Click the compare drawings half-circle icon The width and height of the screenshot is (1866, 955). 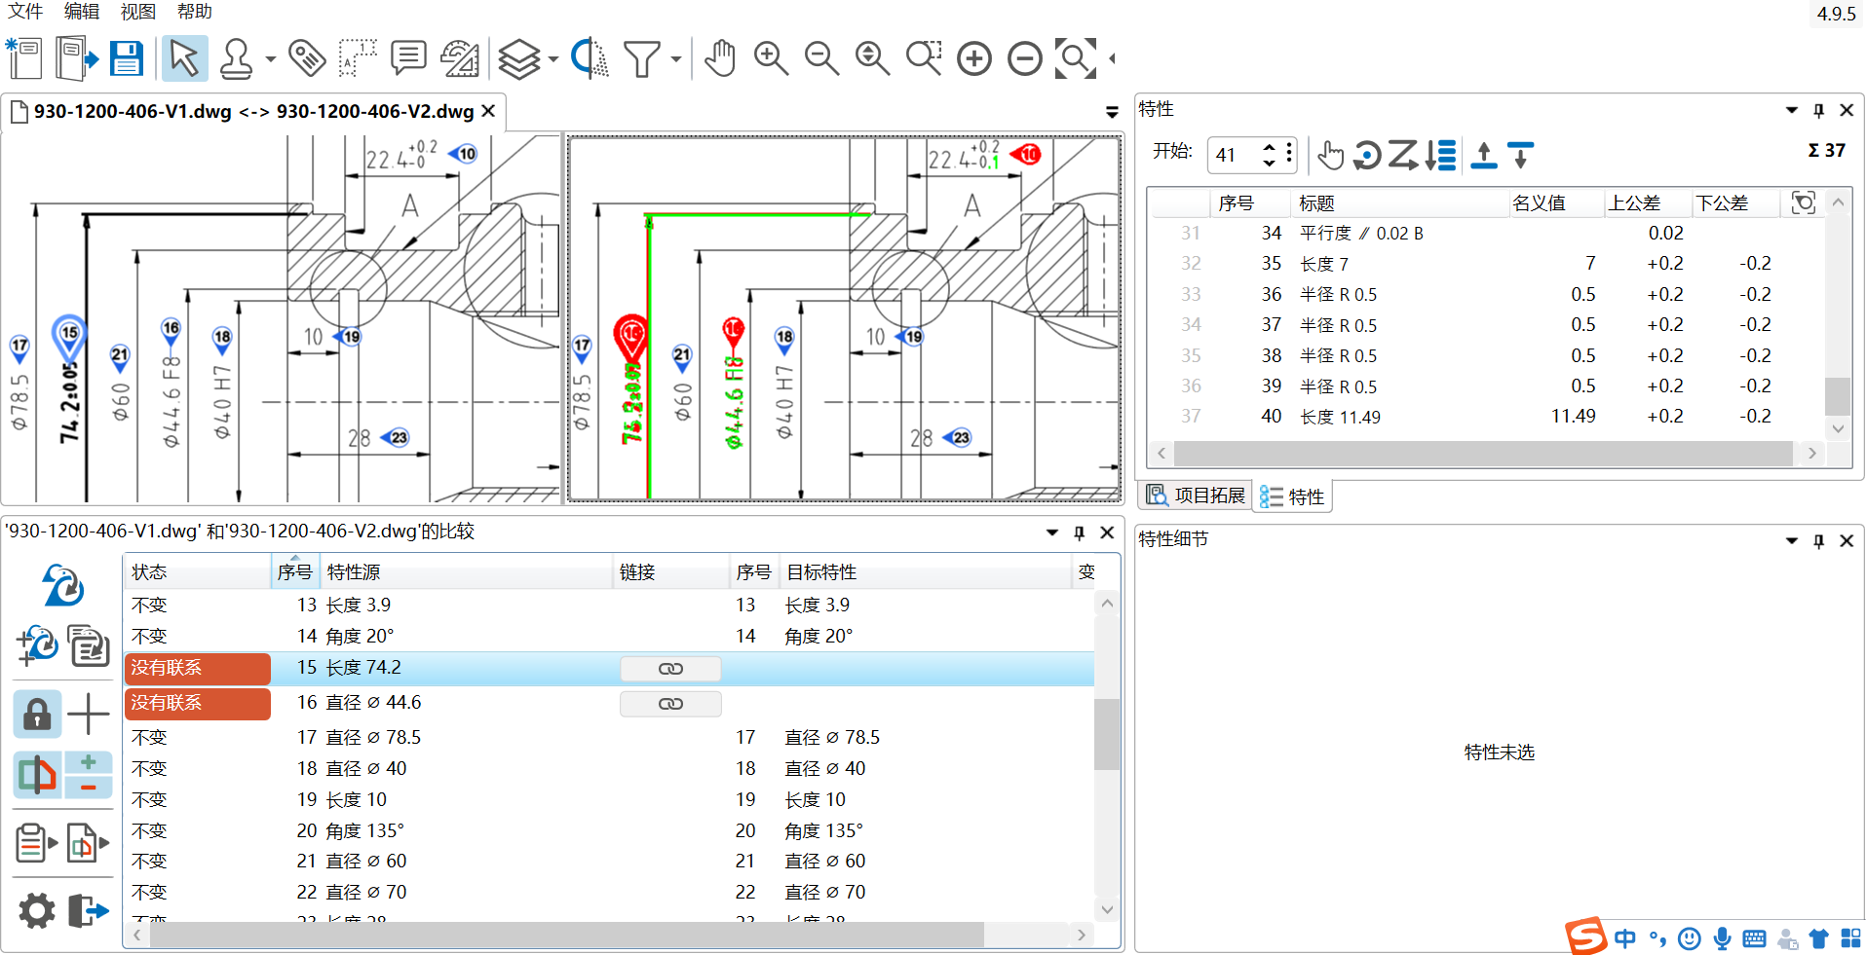[589, 59]
